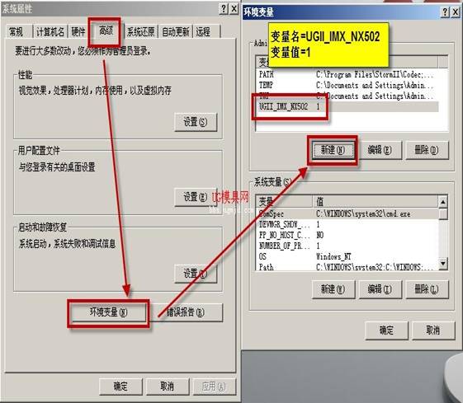Confirm 环境变量 dialog with 确定
Screen dimensions: 463x403
click(386, 330)
